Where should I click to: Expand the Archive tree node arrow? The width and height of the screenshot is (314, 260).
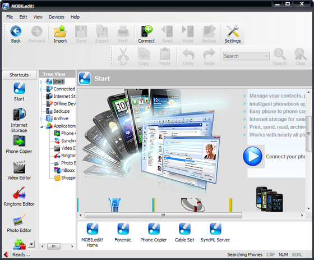tap(41, 118)
